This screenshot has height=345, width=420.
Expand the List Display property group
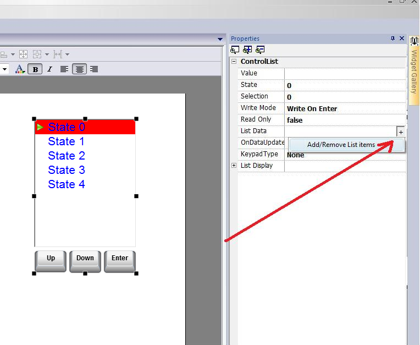coord(234,166)
